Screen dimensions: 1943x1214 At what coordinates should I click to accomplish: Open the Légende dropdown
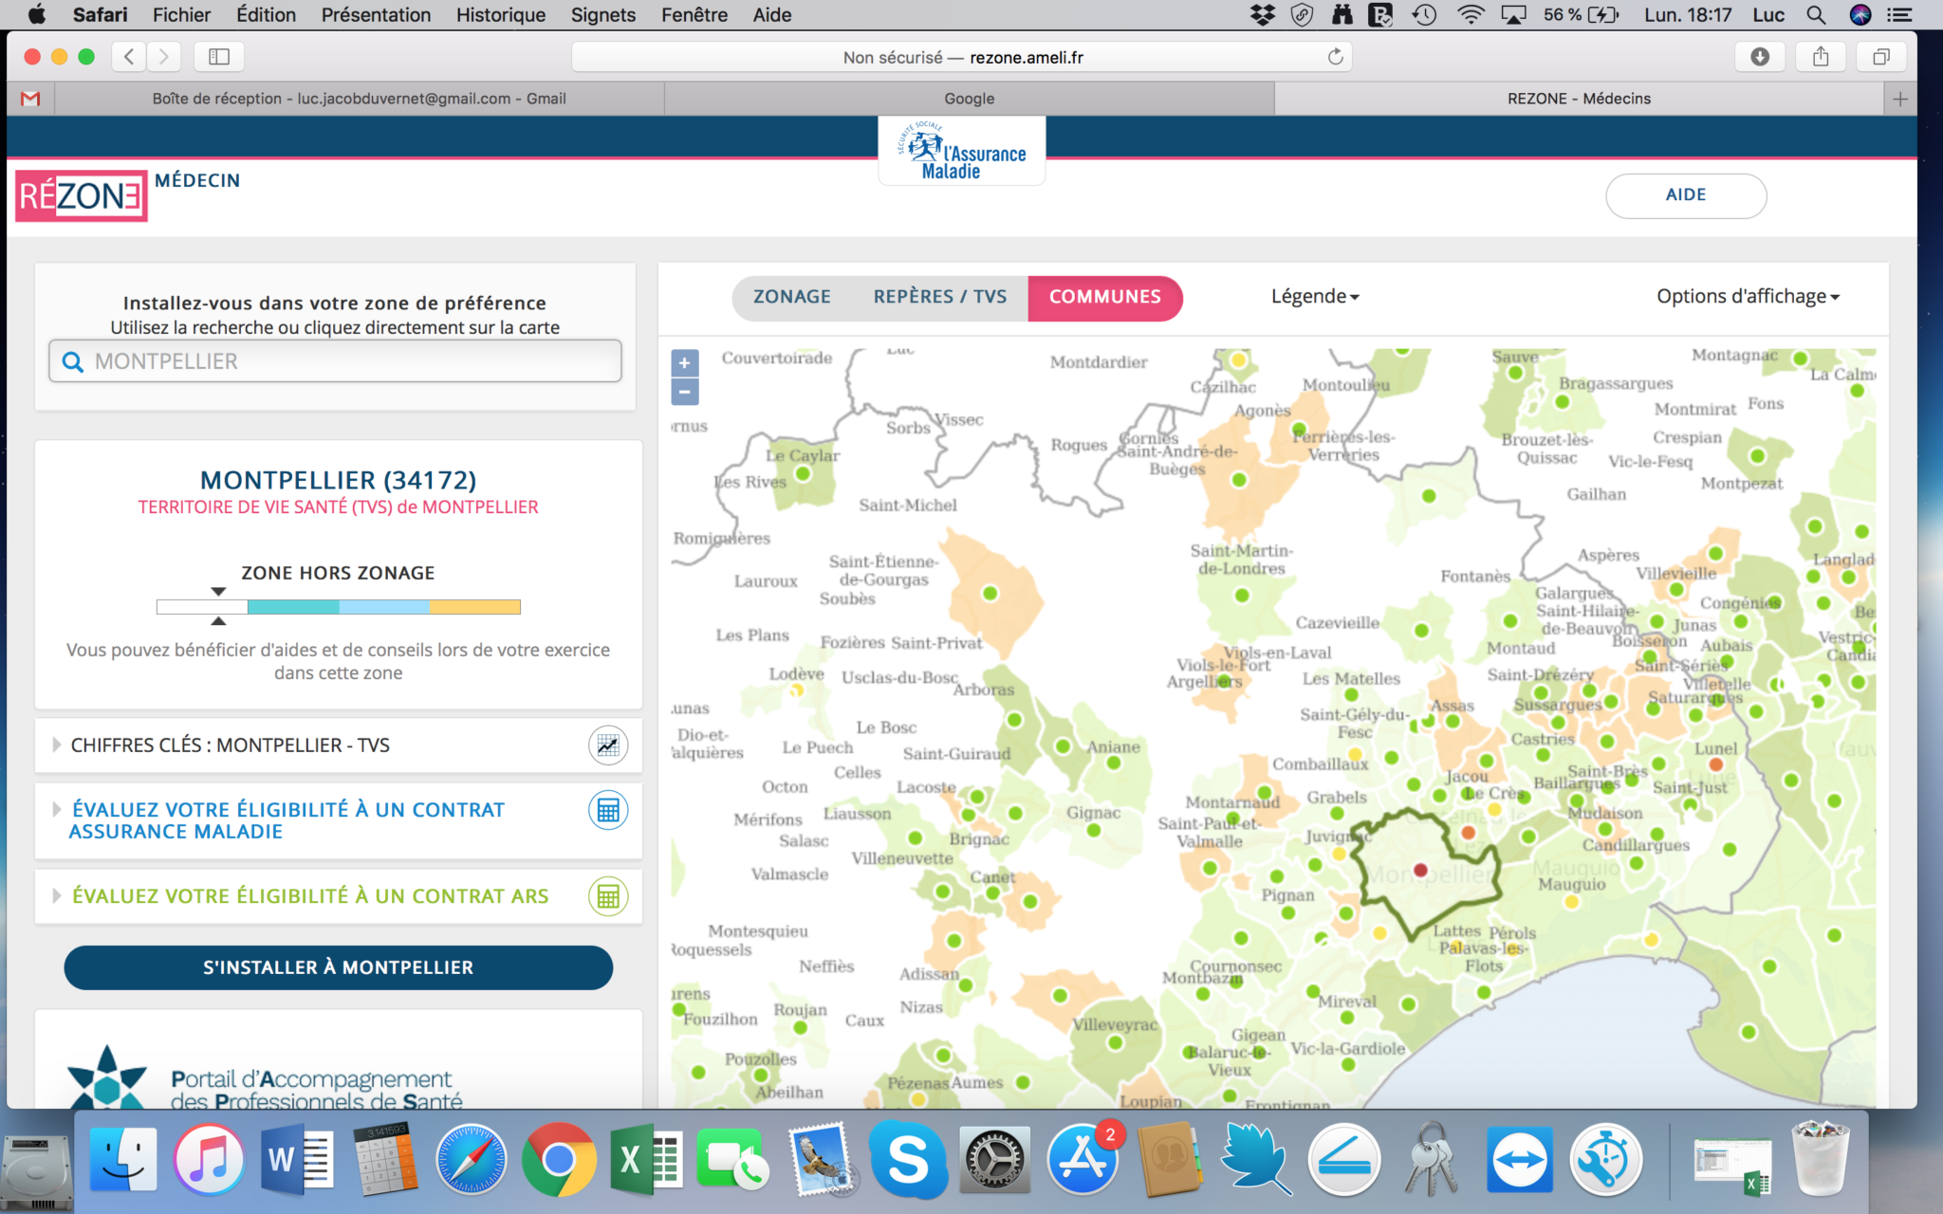1315,297
